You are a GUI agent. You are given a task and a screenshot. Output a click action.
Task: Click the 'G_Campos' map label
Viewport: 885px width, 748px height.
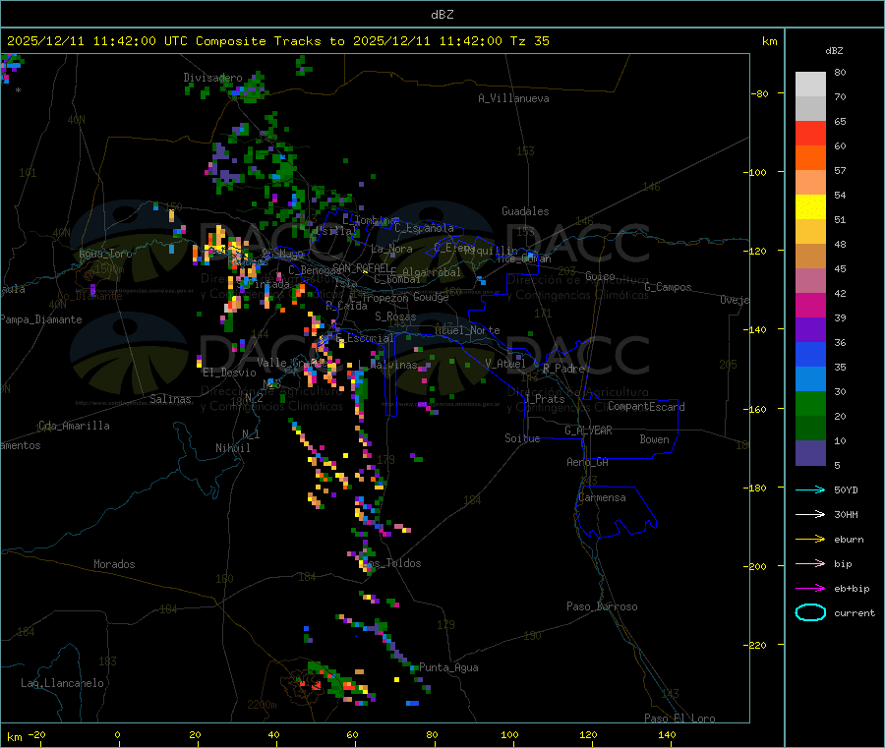point(669,287)
